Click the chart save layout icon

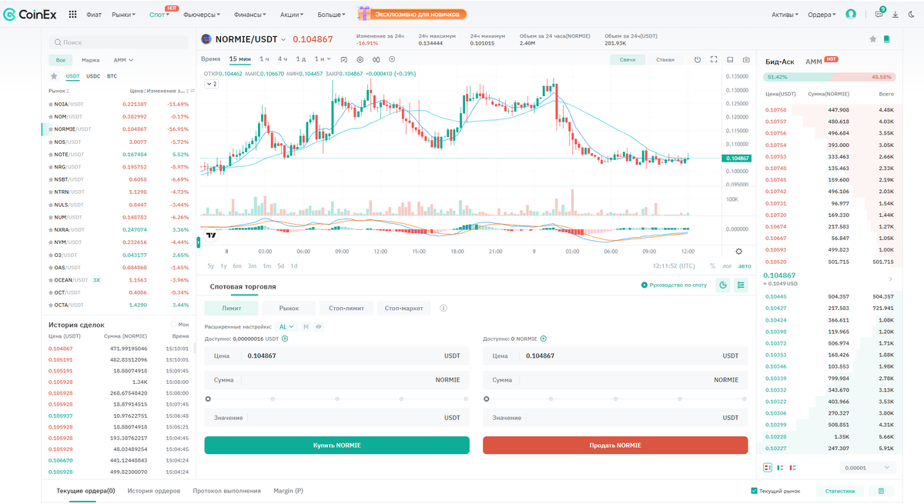pos(730,59)
